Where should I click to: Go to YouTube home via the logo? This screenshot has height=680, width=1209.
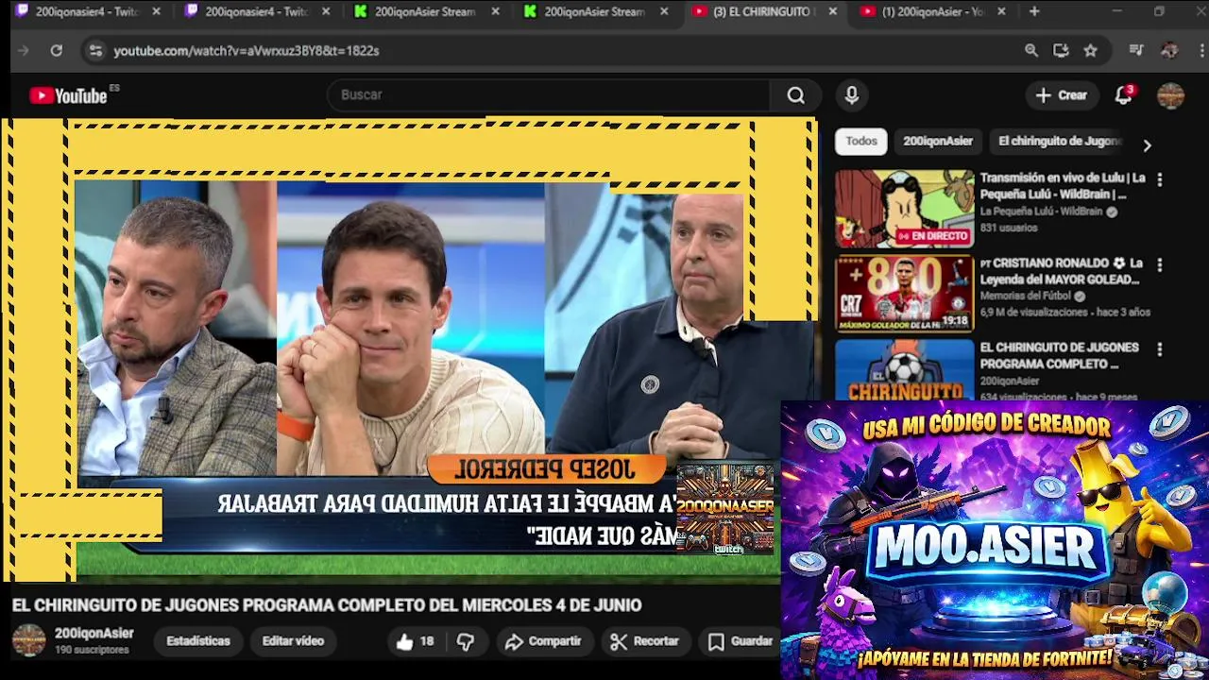click(68, 95)
